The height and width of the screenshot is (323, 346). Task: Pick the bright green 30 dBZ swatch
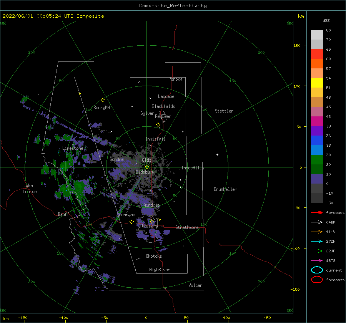(x=317, y=159)
